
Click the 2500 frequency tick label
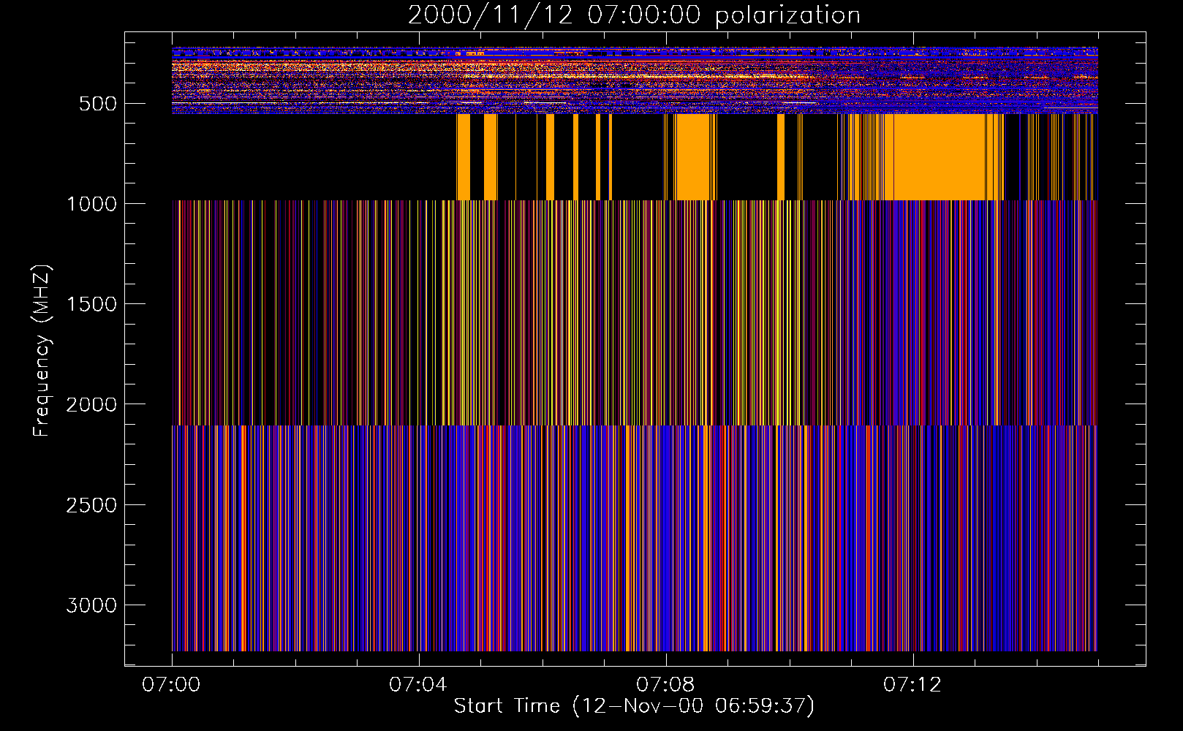91,505
